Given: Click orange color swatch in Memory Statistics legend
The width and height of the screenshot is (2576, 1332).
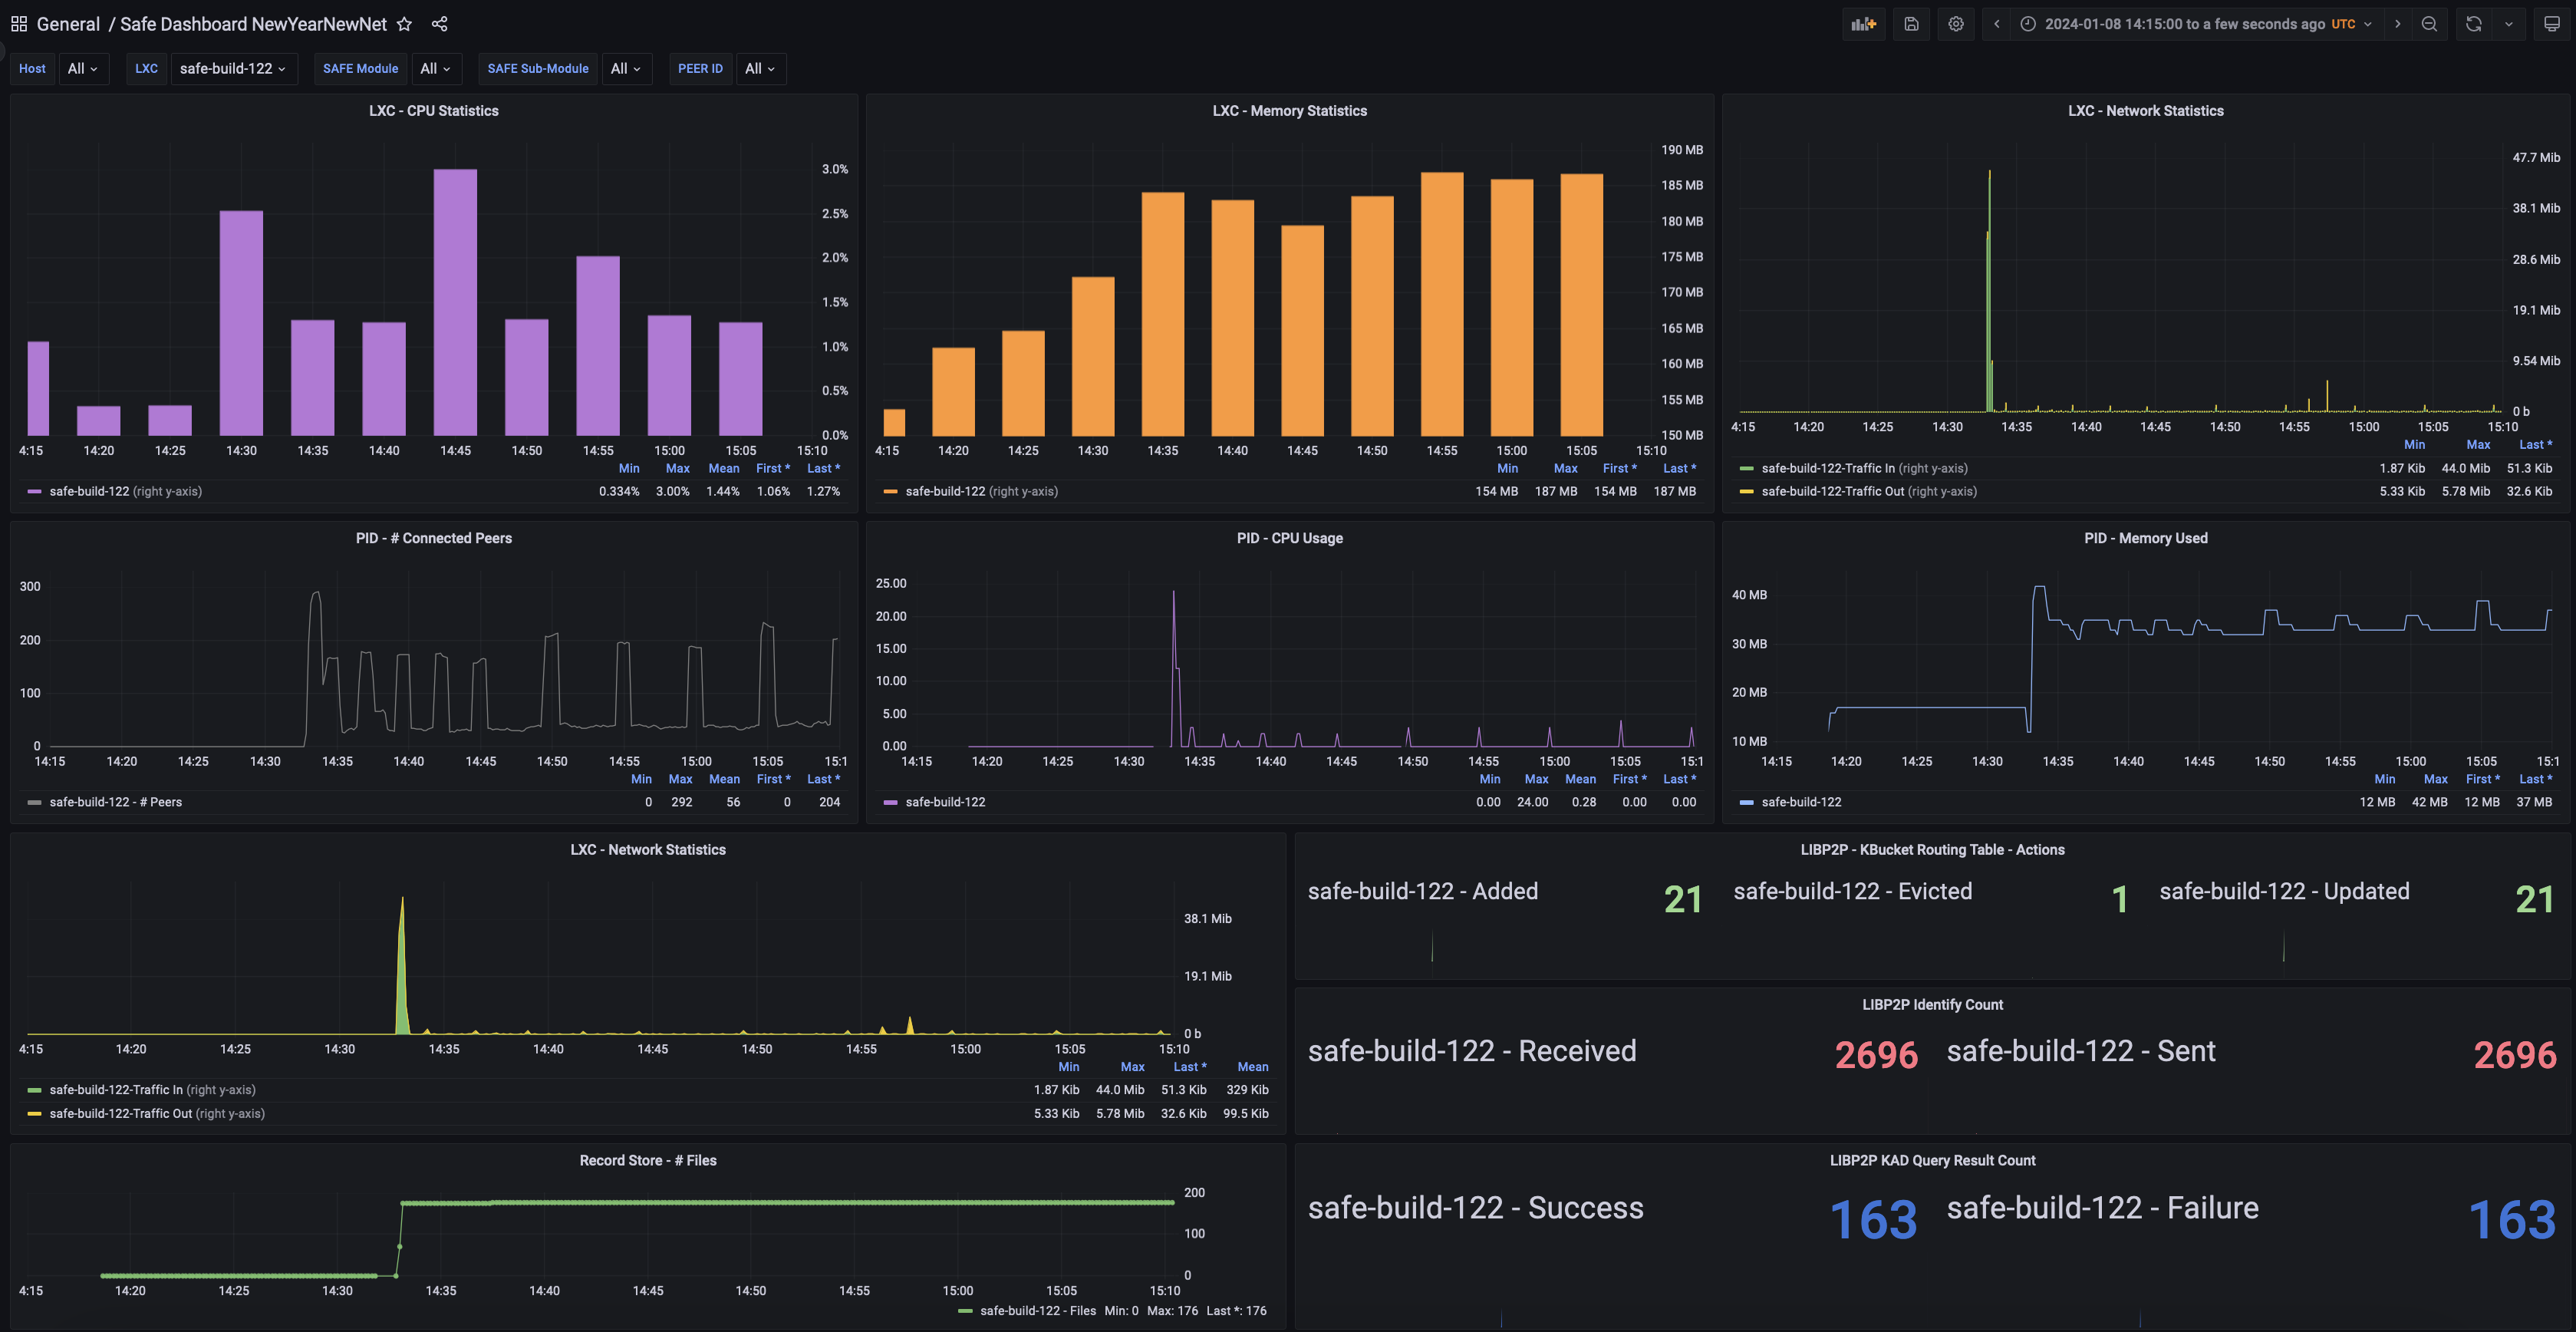Looking at the screenshot, I should (x=891, y=491).
